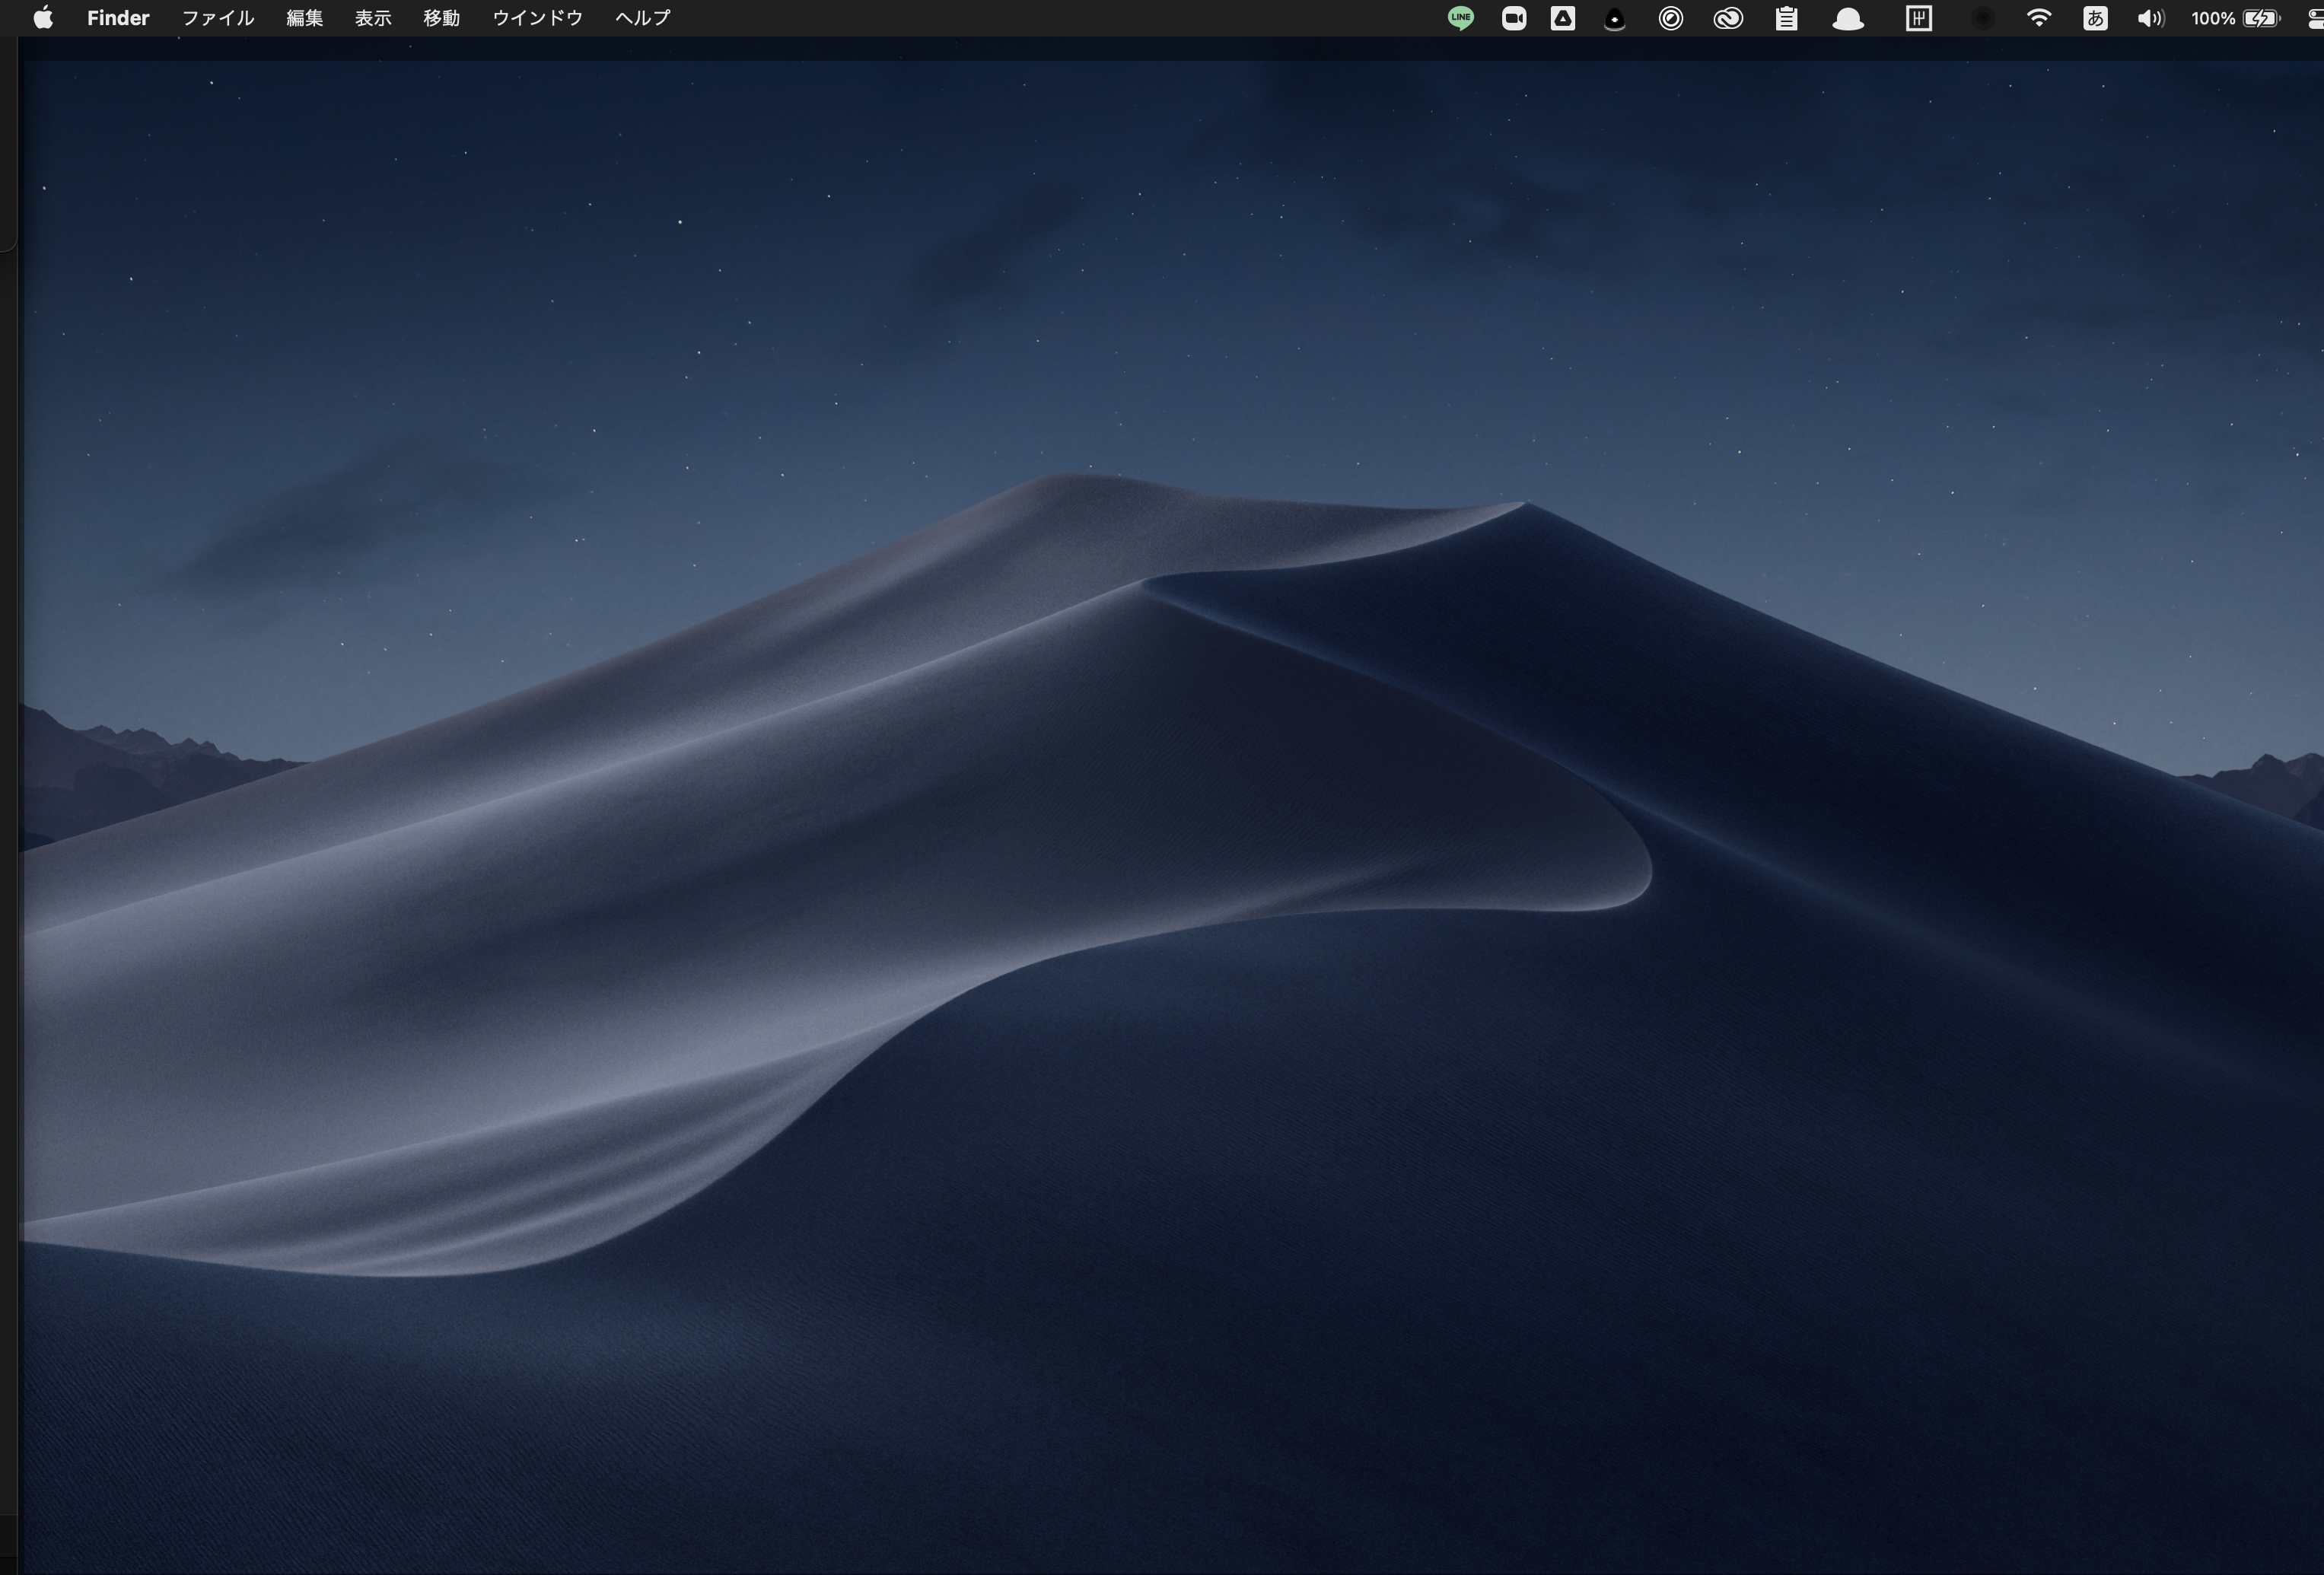
Task: Click the Creative Cloud status icon
Action: click(1728, 18)
